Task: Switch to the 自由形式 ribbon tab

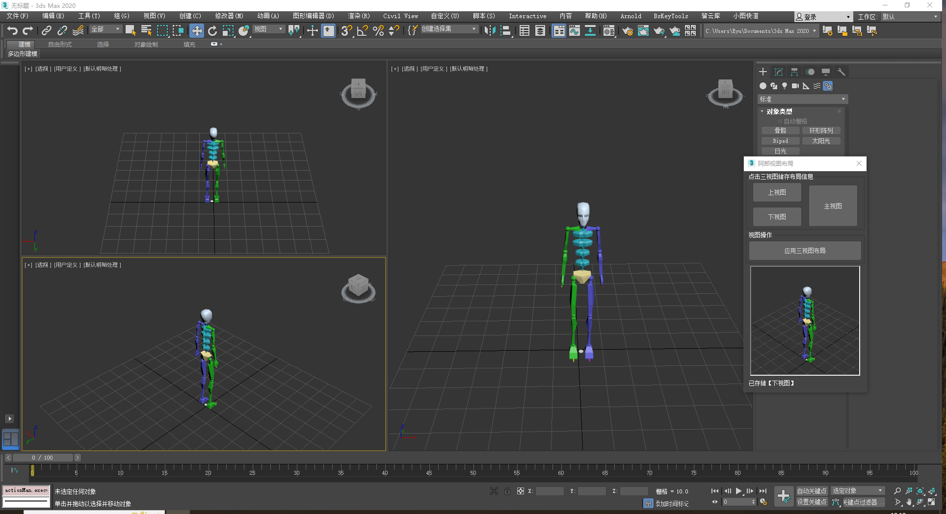Action: (60, 44)
